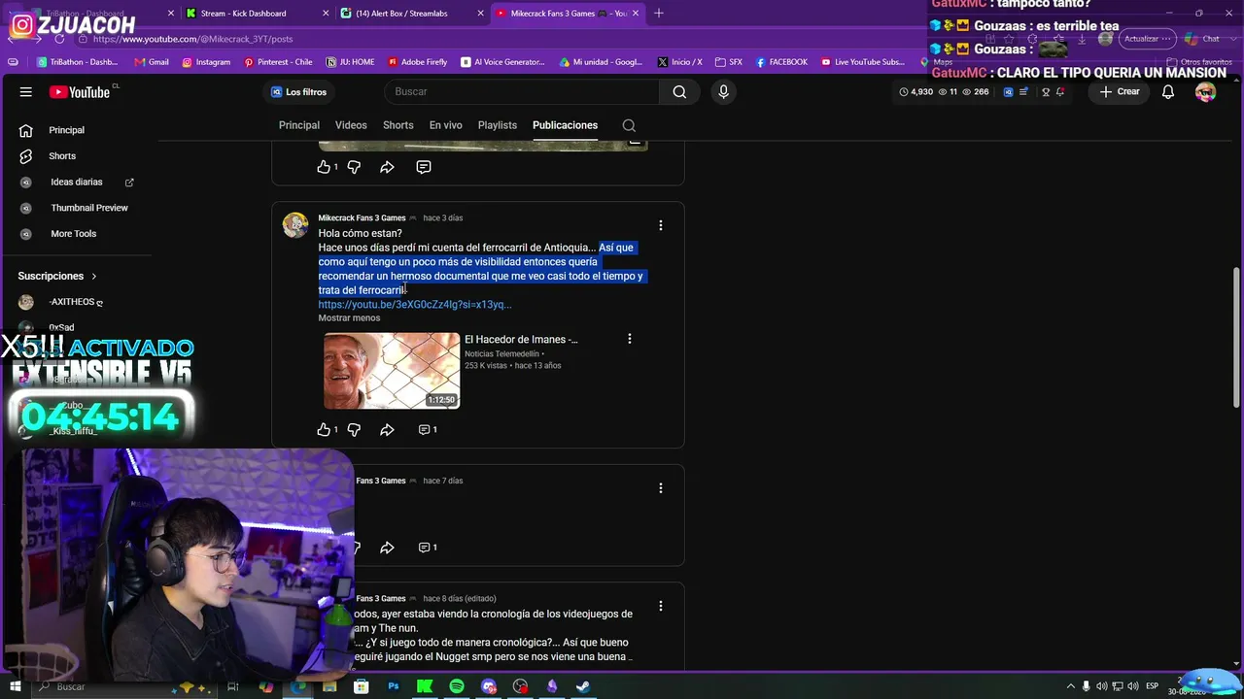The image size is (1244, 699).
Task: Open the FACEBOOK bookmark
Action: pyautogui.click(x=780, y=62)
